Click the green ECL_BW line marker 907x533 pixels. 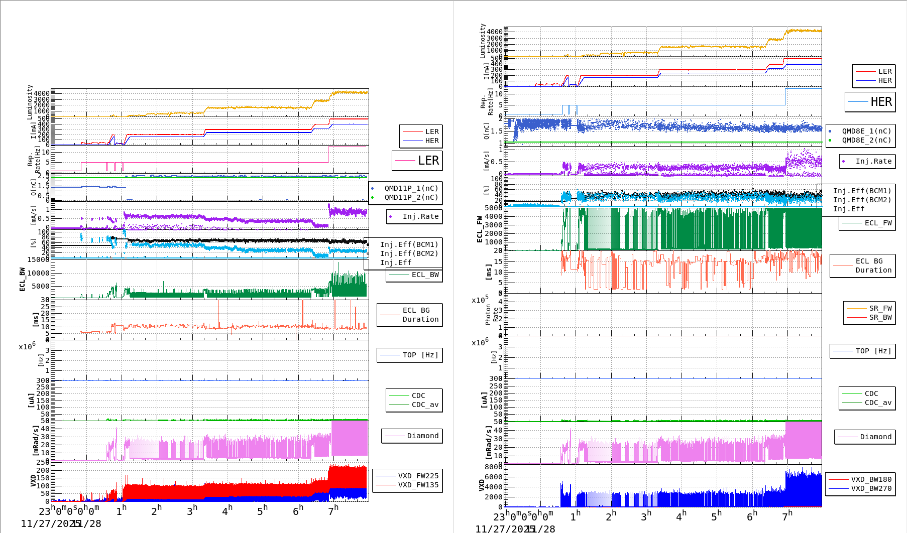(x=400, y=275)
